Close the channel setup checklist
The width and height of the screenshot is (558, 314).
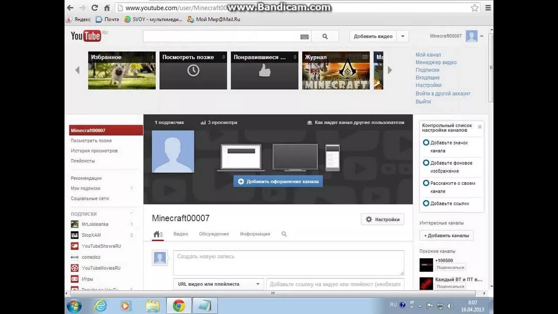[480, 127]
